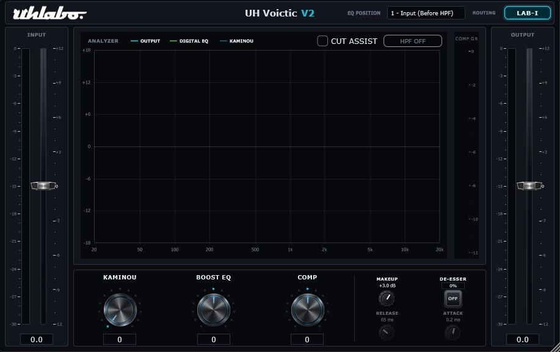Image resolution: width=560 pixels, height=352 pixels.
Task: Click the MAKEUP gain knob
Action: pos(387,298)
